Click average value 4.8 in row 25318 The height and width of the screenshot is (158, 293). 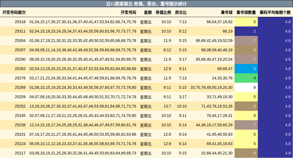coord(288,22)
